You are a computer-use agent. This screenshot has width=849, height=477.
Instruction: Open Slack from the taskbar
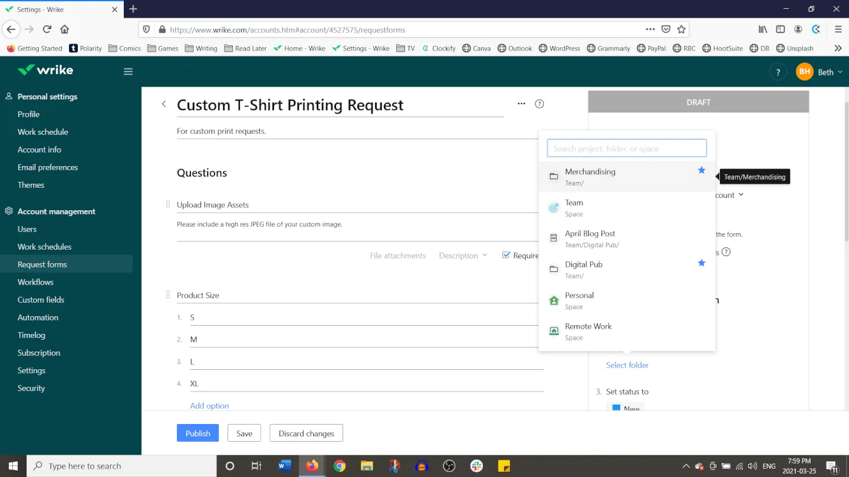tap(477, 466)
